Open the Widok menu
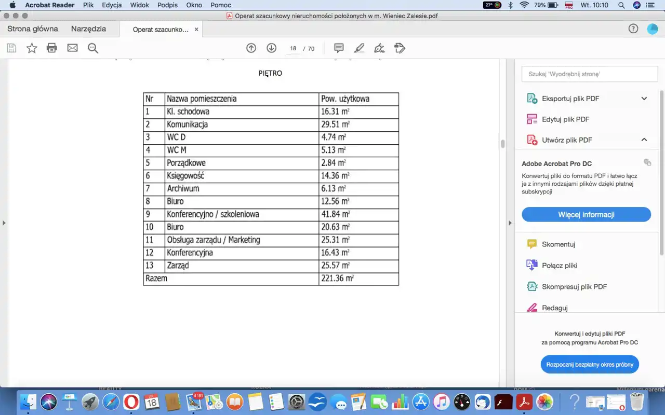665x415 pixels. 140,5
